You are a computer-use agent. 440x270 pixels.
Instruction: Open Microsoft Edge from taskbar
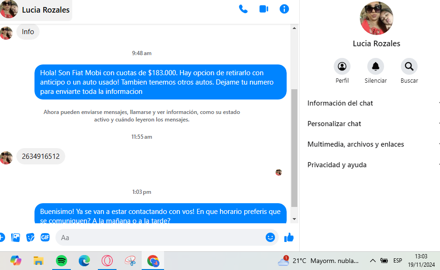[x=84, y=261]
